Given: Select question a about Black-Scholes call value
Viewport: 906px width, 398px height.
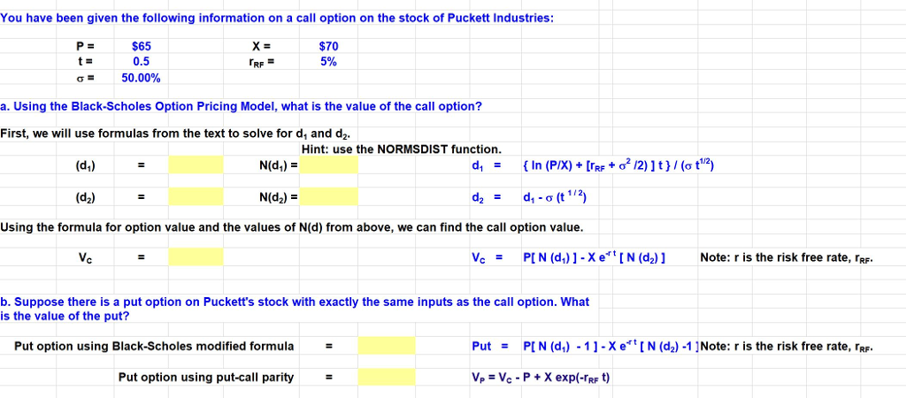Looking at the screenshot, I should [241, 107].
